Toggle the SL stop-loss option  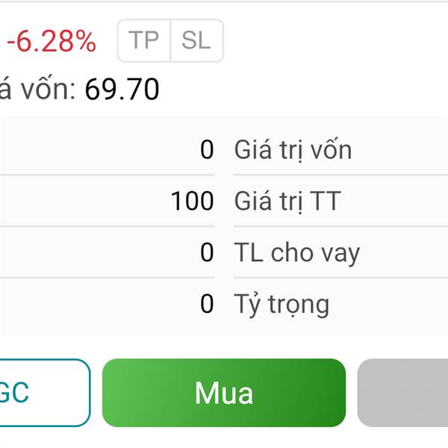196,40
